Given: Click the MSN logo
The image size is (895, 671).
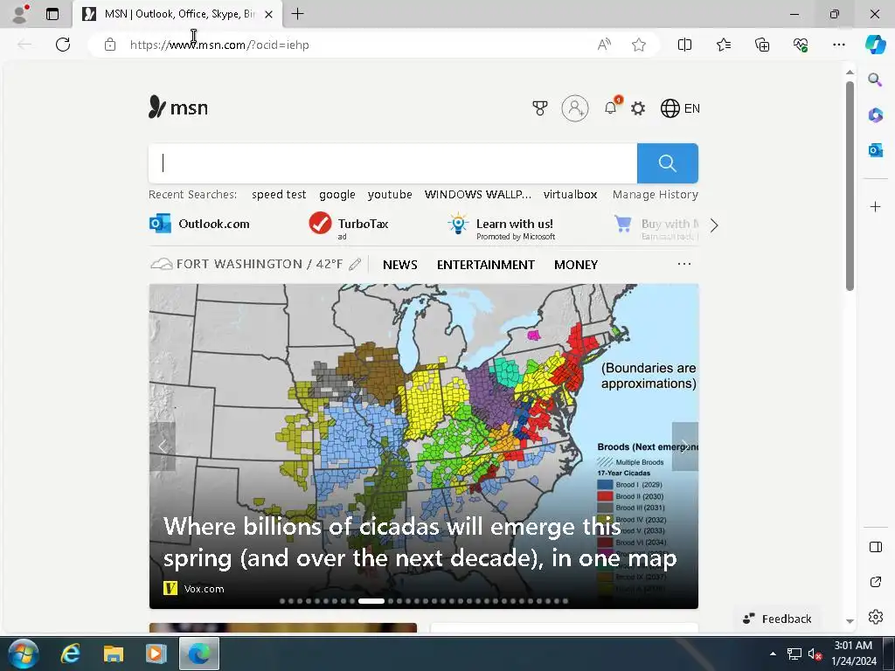Looking at the screenshot, I should (x=178, y=107).
